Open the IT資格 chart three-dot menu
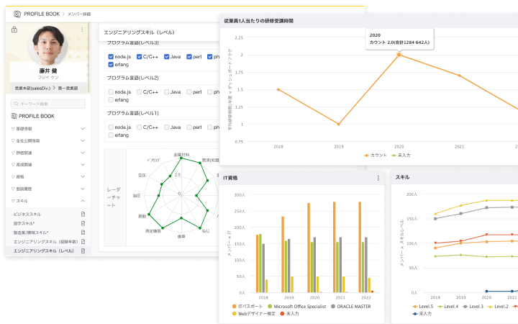This screenshot has width=518, height=324. point(378,178)
